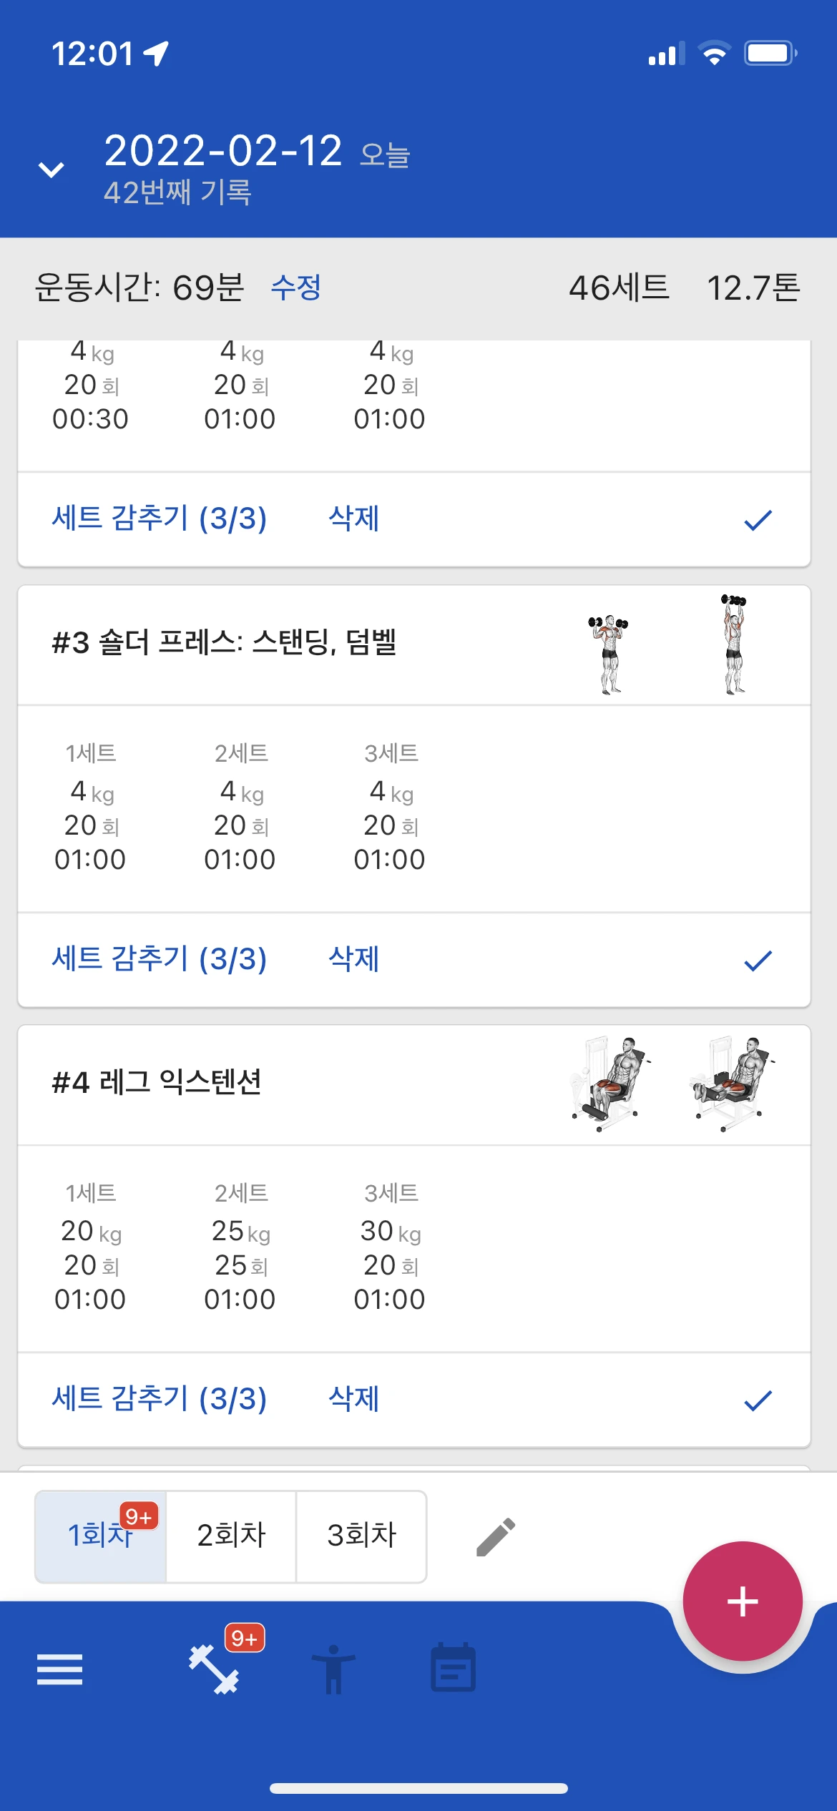This screenshot has height=1811, width=837.
Task: Toggle checkmark for 레그 익스텐션 exercise
Action: [x=758, y=1400]
